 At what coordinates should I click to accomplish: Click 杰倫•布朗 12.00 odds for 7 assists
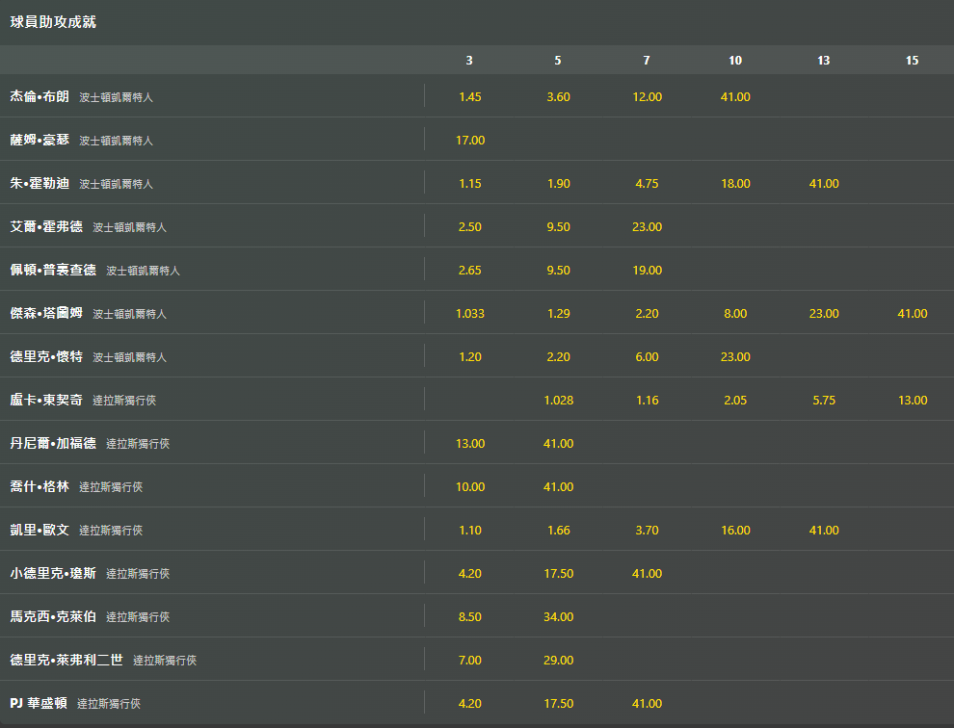coord(647,96)
